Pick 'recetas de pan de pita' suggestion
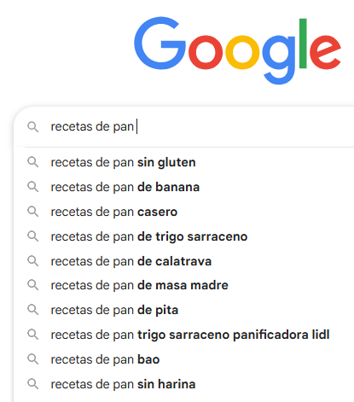This screenshot has width=354, height=402. [114, 310]
